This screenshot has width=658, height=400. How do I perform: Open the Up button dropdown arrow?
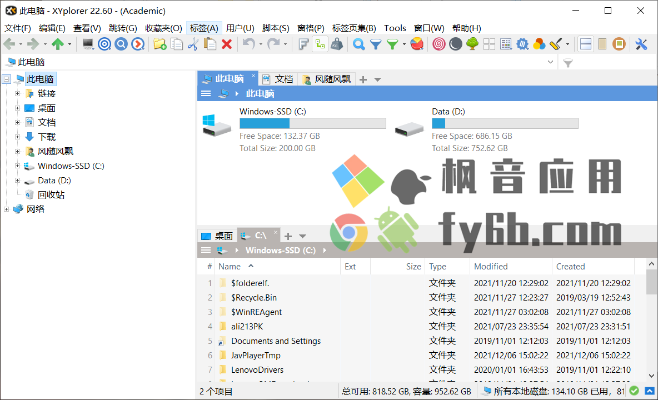coord(69,44)
